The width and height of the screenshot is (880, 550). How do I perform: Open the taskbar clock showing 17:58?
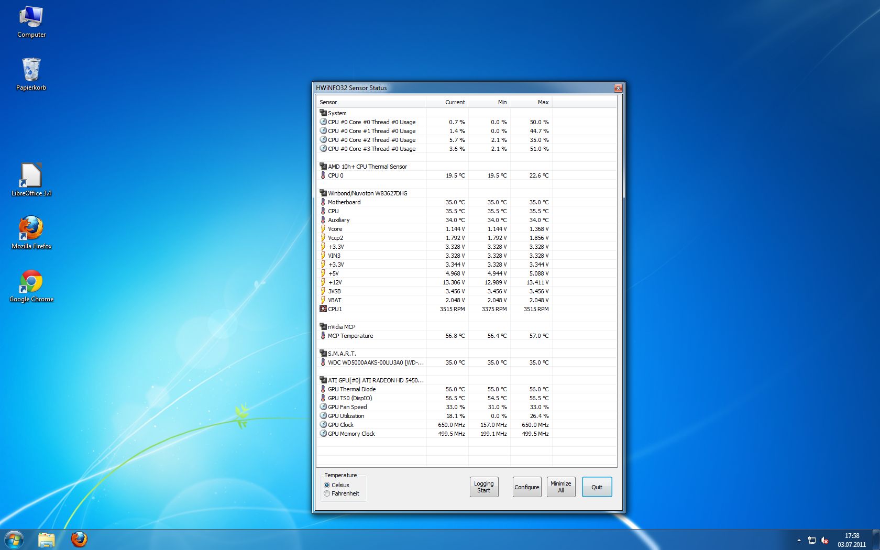(x=852, y=540)
